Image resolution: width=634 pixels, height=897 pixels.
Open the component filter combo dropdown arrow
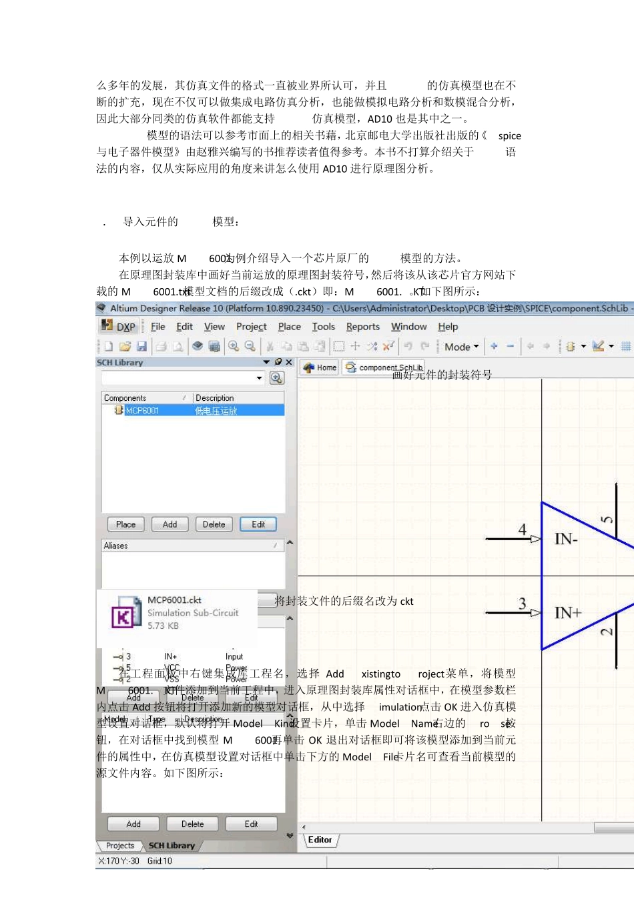pyautogui.click(x=260, y=378)
